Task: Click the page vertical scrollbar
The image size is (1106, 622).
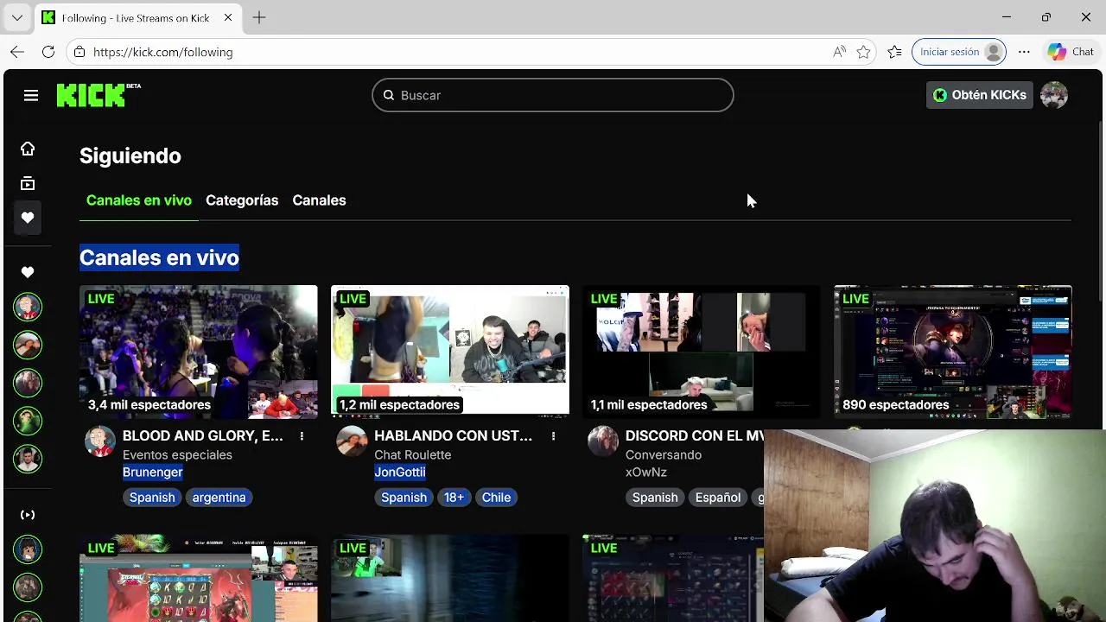Action: point(1100,212)
